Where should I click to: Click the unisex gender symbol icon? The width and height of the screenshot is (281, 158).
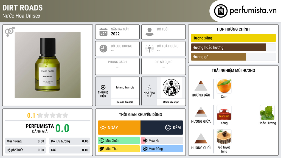pos(10,32)
